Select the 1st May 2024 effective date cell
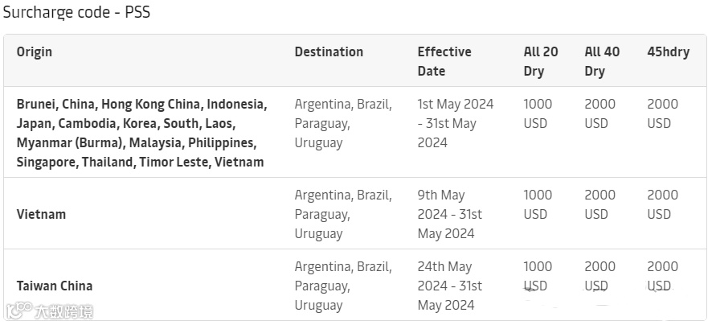 click(456, 123)
